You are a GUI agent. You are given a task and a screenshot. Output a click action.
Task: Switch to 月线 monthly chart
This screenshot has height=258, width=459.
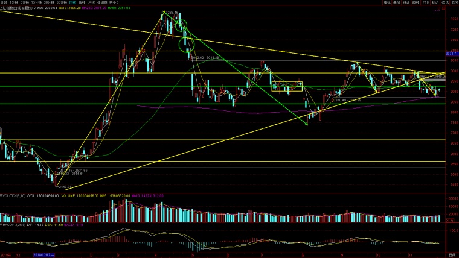91,2
